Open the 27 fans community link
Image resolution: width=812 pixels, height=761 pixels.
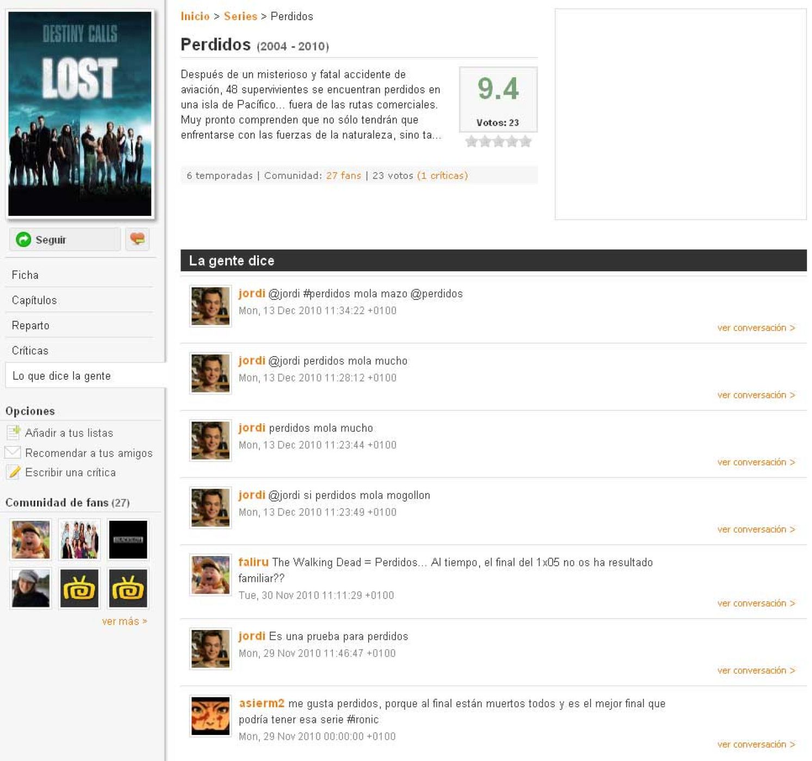click(x=343, y=176)
